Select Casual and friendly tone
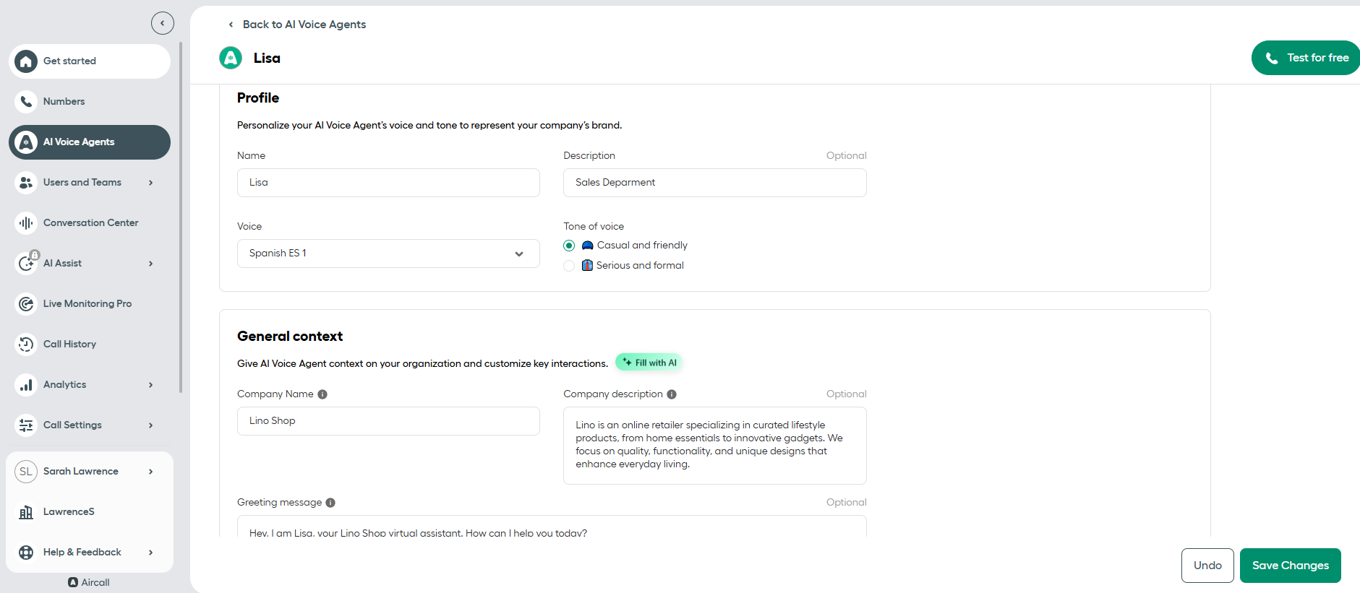The image size is (1360, 593). (569, 246)
